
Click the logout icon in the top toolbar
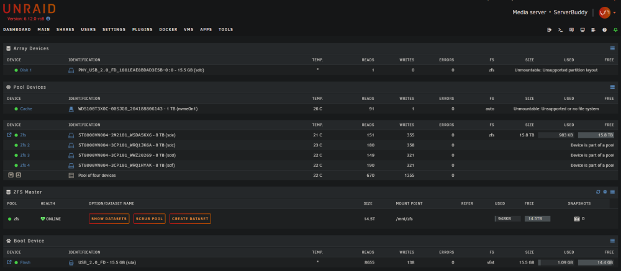point(550,30)
